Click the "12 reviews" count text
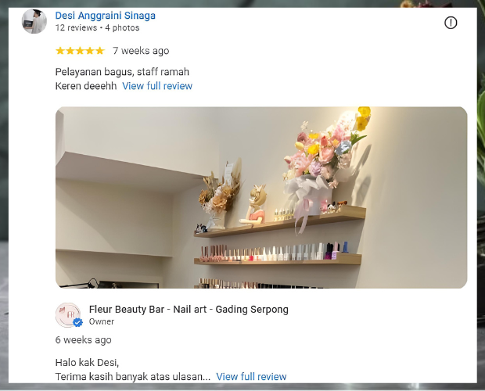485x391 pixels. [x=76, y=28]
